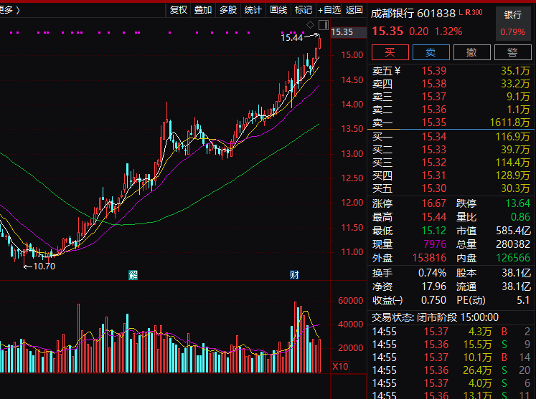Click the R margin trading indicator icon
536x399 pixels.
pos(467,13)
